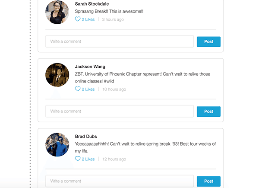The height and width of the screenshot is (188, 259).
Task: Open Sarah Stockdale's profile picture
Action: click(x=57, y=12)
